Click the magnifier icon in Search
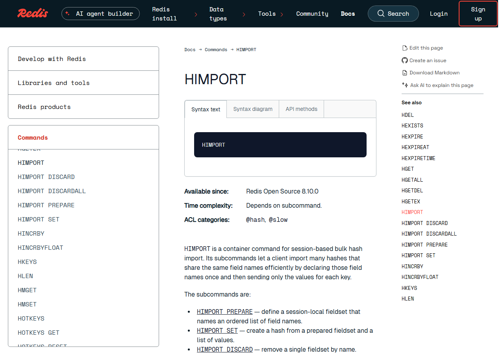 coord(381,13)
